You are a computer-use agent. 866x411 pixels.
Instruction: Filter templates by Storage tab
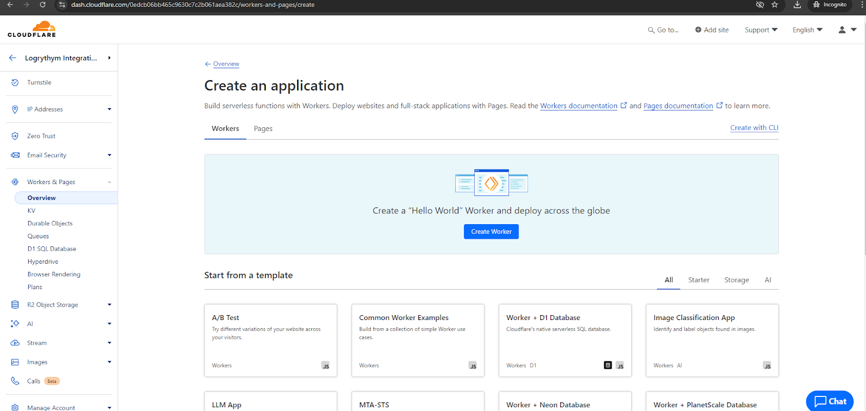tap(736, 280)
